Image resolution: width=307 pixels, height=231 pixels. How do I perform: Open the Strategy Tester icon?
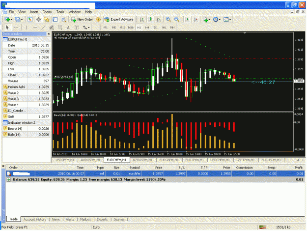[63, 19]
